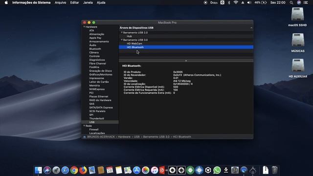313x176 pixels.
Task: Open App Store from the Dock
Action: point(136,170)
